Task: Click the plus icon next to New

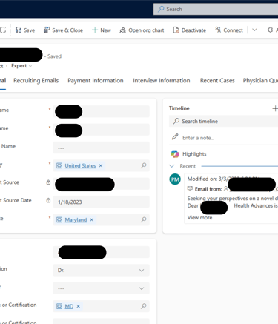Action: point(95,30)
